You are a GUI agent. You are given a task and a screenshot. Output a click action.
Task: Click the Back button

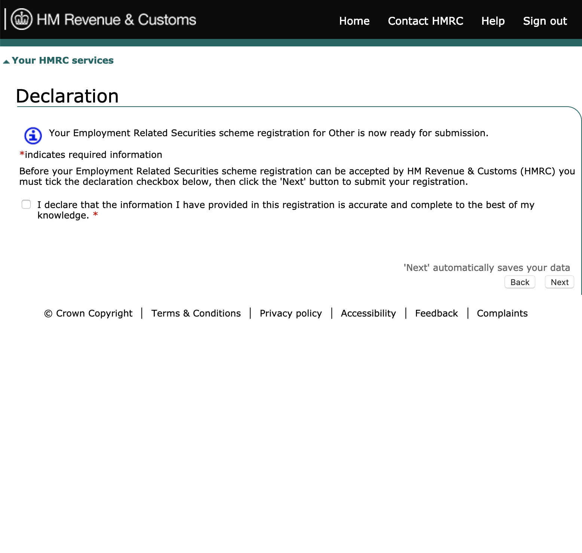click(x=520, y=282)
